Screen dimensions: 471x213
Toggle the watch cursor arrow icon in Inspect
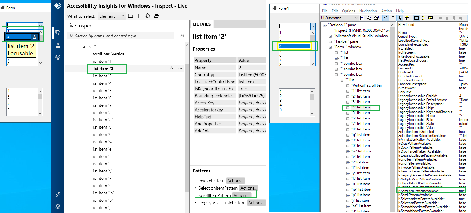[400, 18]
